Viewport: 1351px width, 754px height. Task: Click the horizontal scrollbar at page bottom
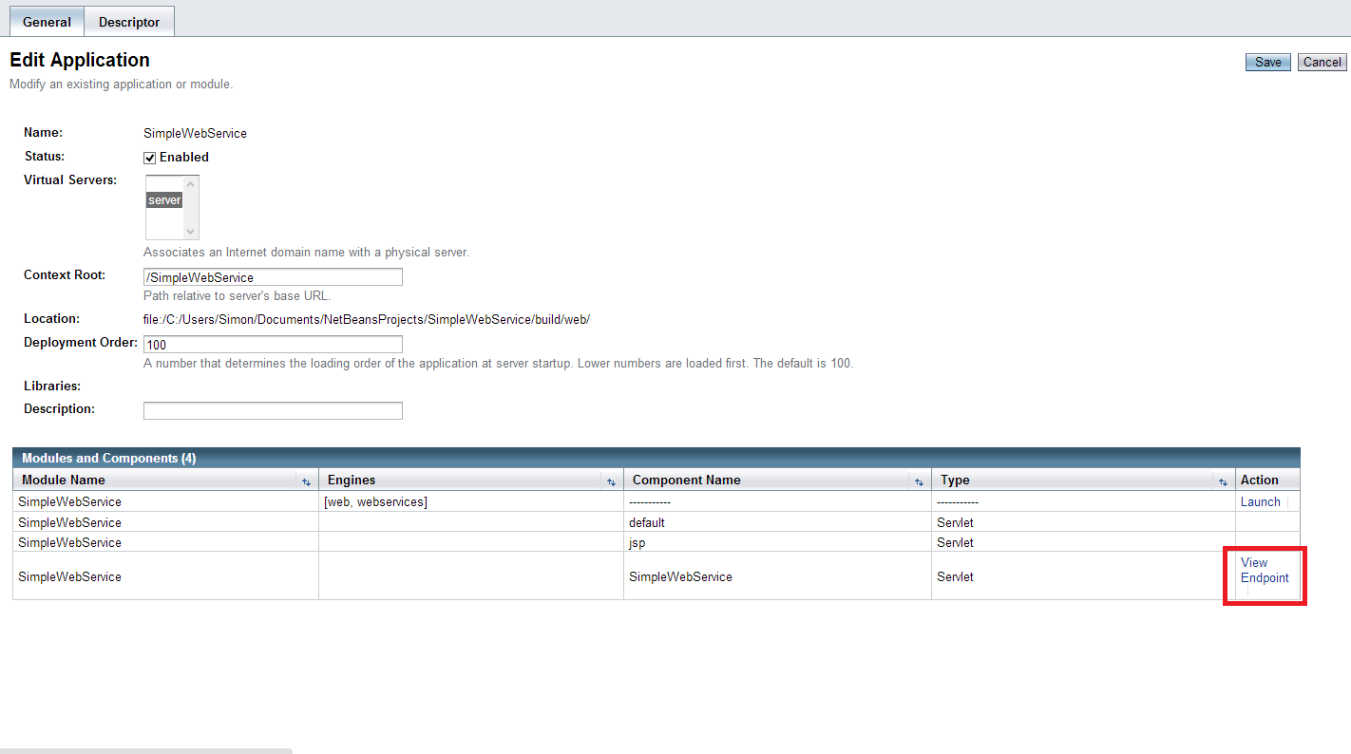146,750
